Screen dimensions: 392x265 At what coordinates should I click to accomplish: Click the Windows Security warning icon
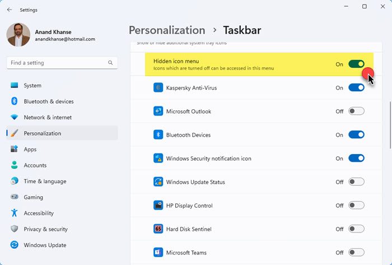(x=158, y=158)
